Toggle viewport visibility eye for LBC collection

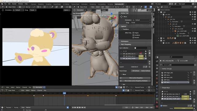point(193,41)
